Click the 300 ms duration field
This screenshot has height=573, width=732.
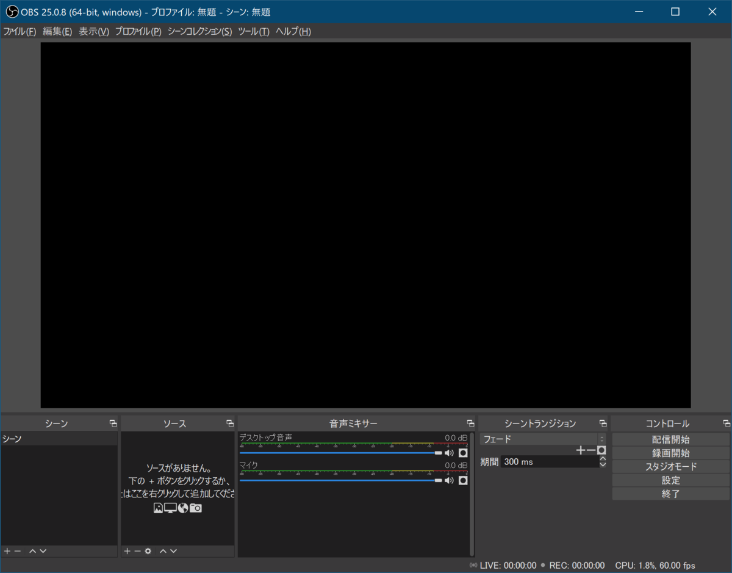[x=550, y=462]
